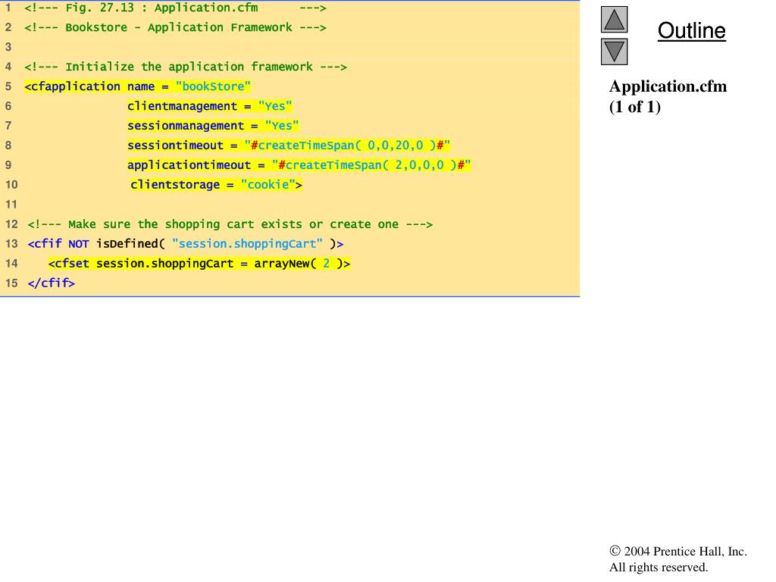This screenshot has width=776, height=582.
Task: Click the cfif NOT isDefined line
Action: click(186, 243)
